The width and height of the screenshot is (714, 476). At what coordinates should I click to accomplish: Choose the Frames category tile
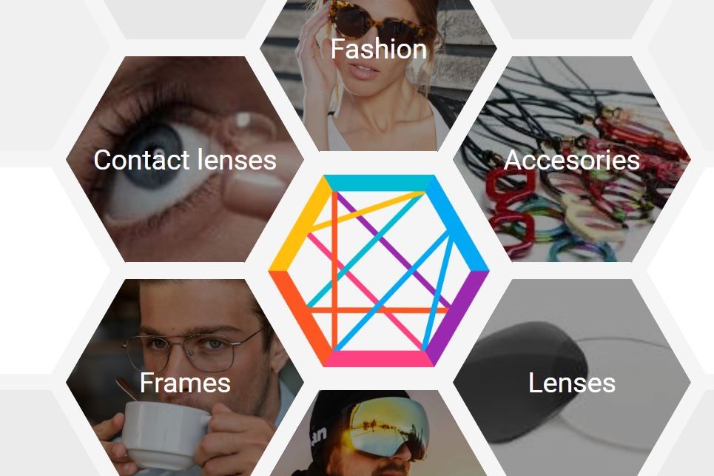(x=184, y=378)
